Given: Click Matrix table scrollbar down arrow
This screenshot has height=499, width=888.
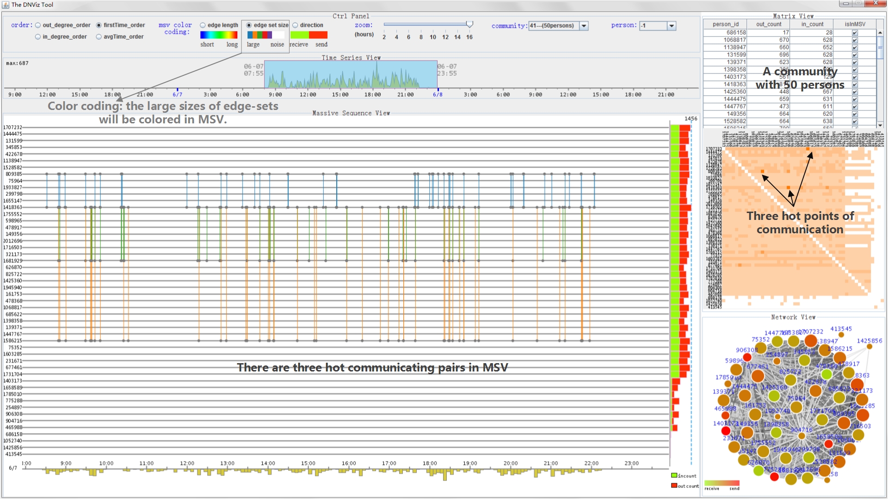Looking at the screenshot, I should pos(880,125).
